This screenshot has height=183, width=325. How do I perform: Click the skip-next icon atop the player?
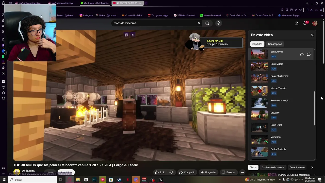click(x=133, y=35)
